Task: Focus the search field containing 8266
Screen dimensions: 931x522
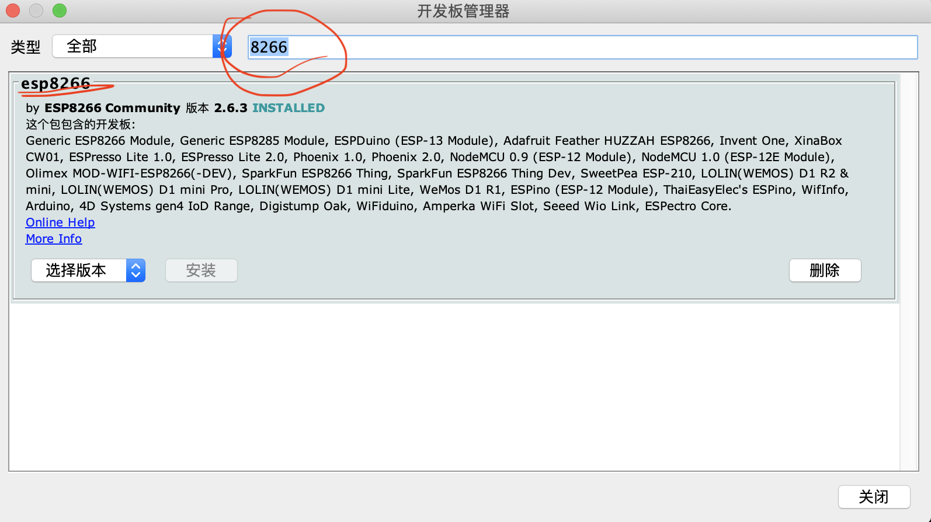Action: pyautogui.click(x=582, y=47)
